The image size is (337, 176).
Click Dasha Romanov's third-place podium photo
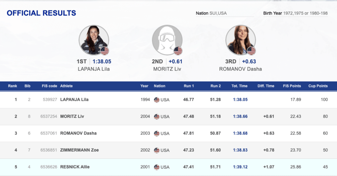point(240,40)
